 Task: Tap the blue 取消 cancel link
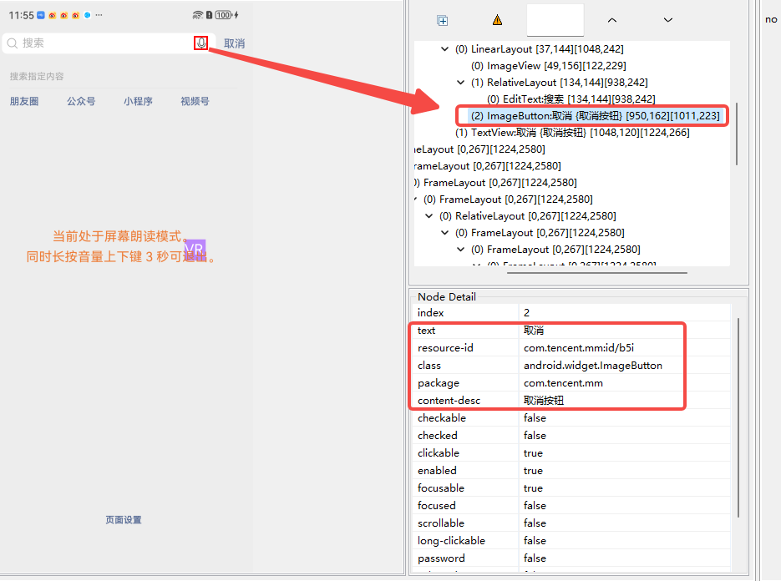[x=234, y=43]
